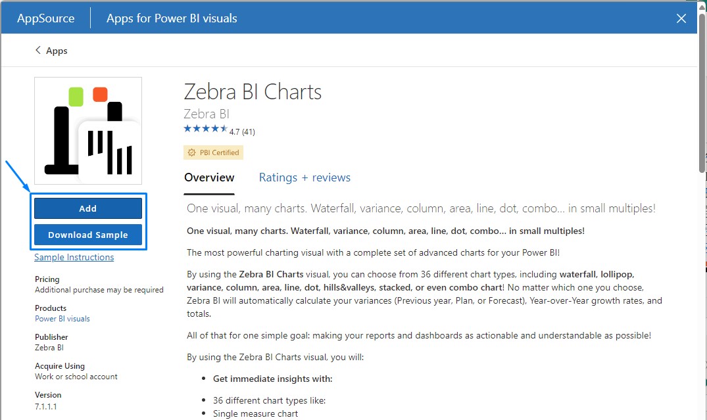Click the Zebra BI Charts app logo image

(x=87, y=129)
